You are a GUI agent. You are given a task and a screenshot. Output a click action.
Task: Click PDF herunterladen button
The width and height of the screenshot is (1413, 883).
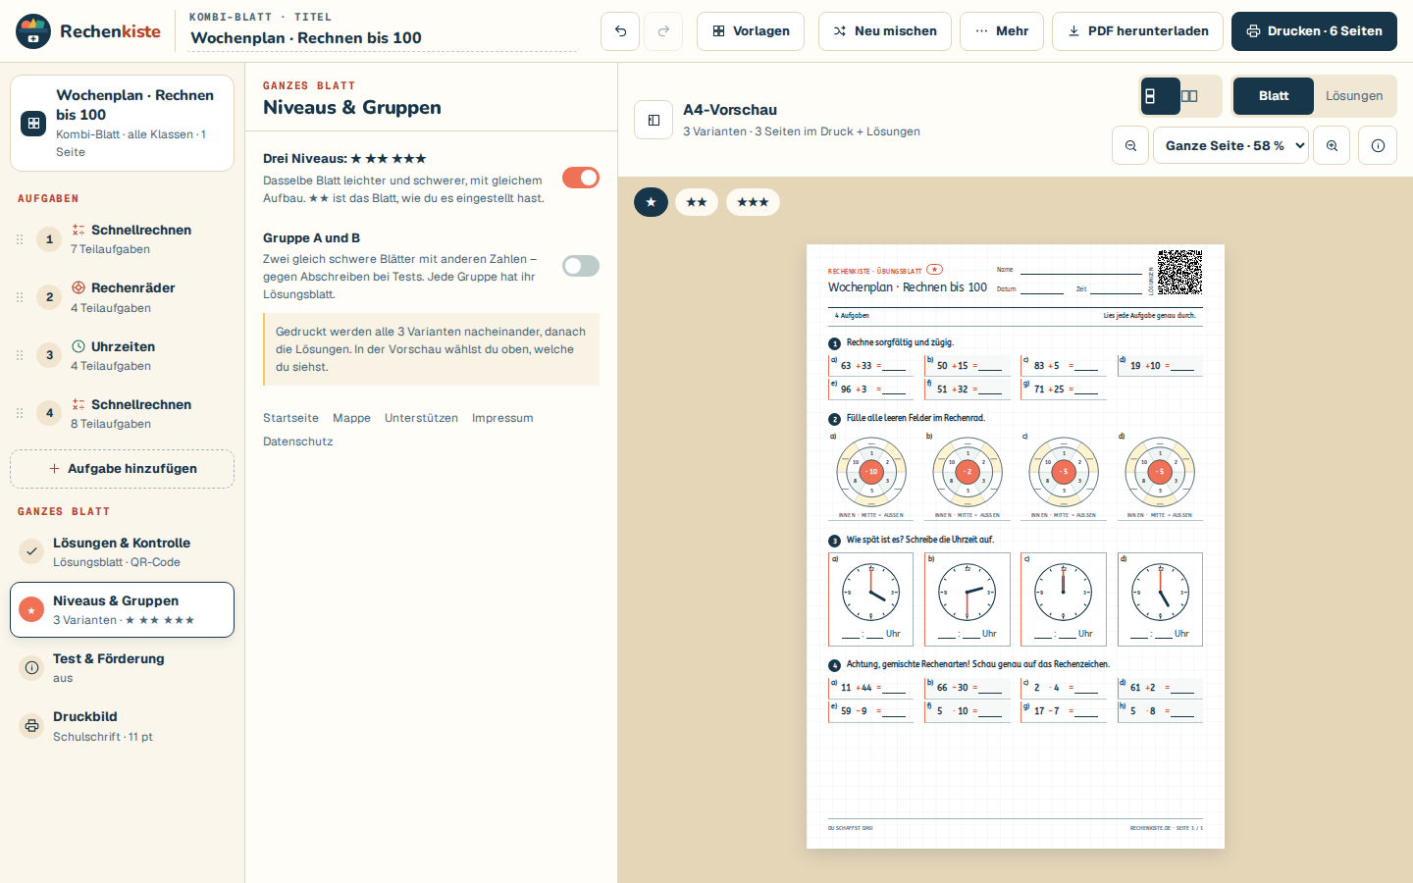tap(1137, 31)
